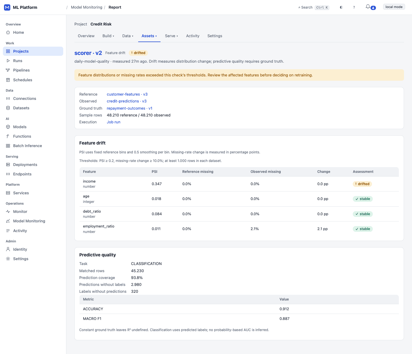412x354 pixels.
Task: Click the local mode badge
Action: [x=394, y=7]
